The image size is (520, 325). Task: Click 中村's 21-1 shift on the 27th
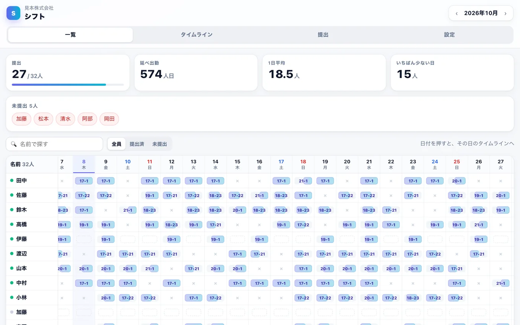tap(501, 283)
